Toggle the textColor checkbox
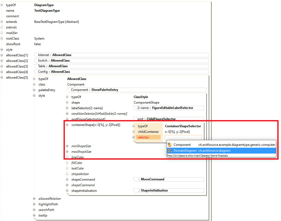This screenshot has width=281, height=221. pyautogui.click(x=67, y=168)
